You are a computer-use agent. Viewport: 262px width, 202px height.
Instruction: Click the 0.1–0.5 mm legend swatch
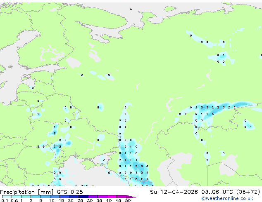pos(7,197)
